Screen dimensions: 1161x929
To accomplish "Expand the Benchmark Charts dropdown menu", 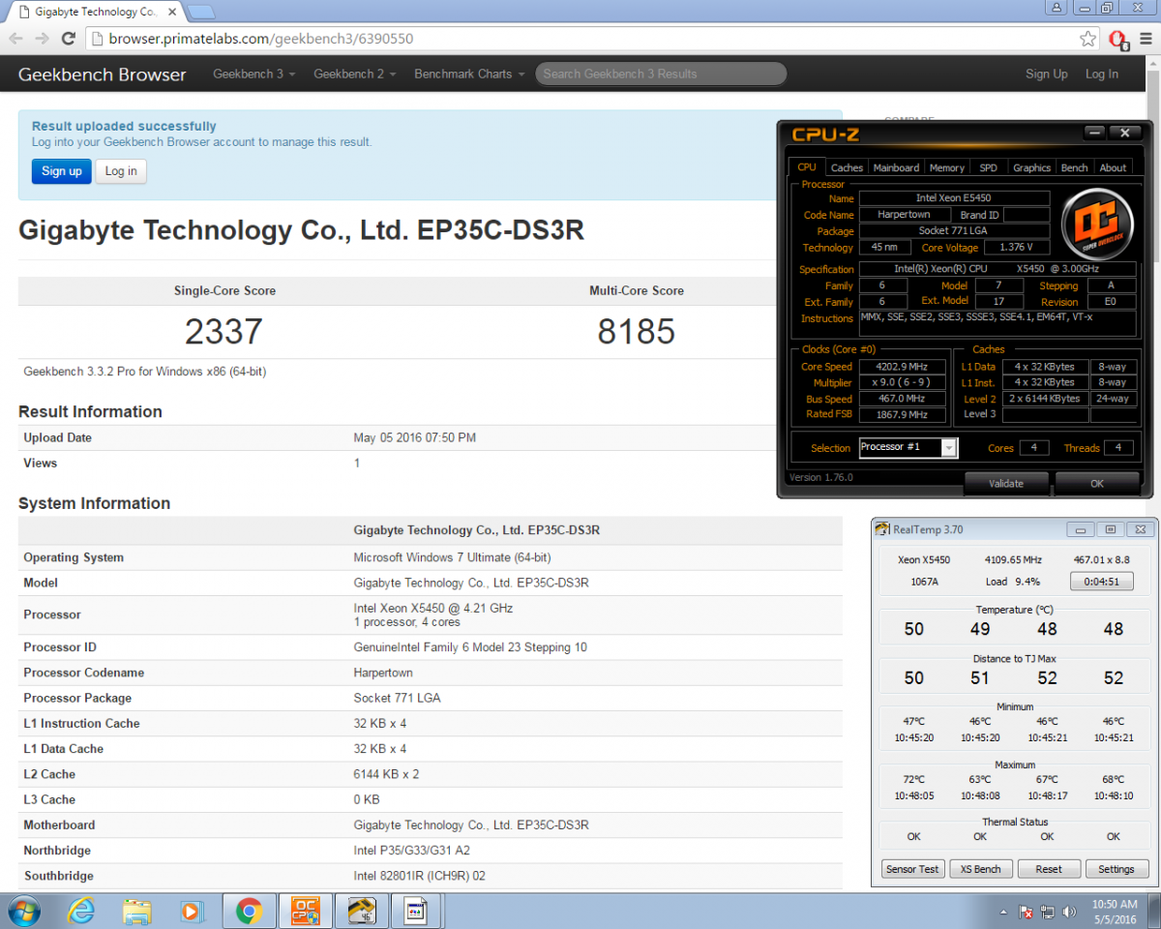I will pos(469,74).
